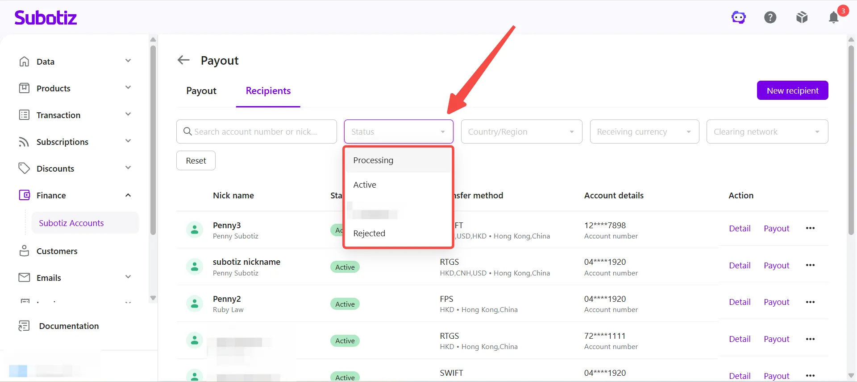
Task: Open more actions for Penny3 row
Action: tap(811, 228)
